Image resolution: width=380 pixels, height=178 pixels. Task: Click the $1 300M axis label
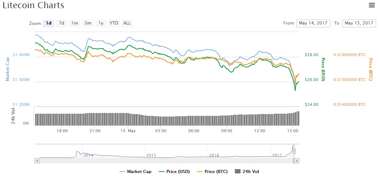21,80
